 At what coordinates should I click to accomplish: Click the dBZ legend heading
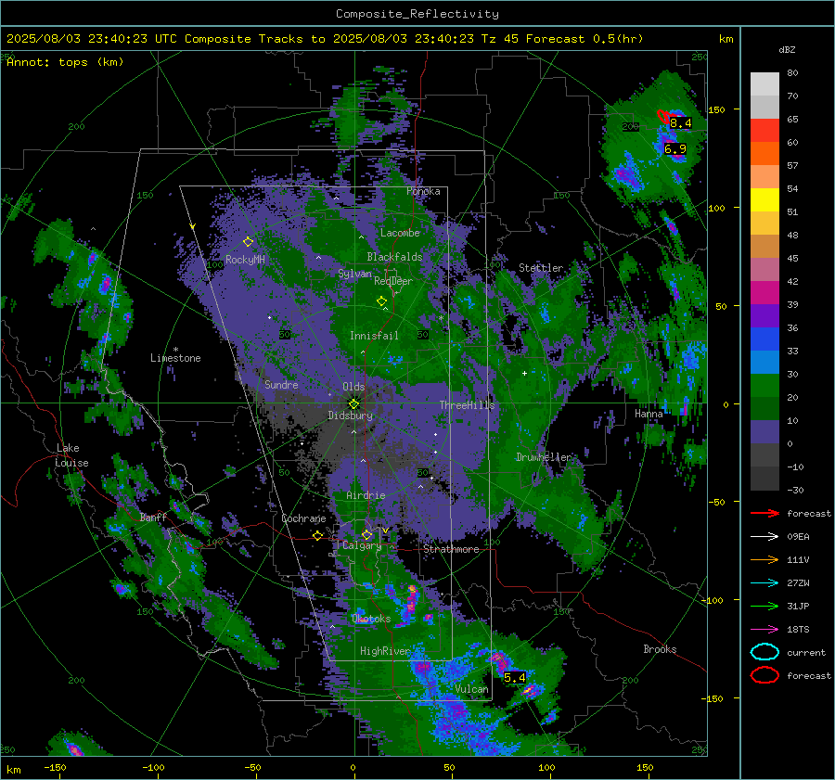pos(787,50)
